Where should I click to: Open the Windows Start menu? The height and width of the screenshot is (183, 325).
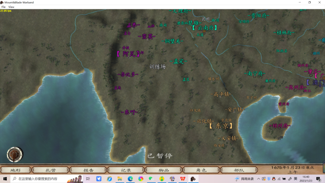(x=5, y=179)
